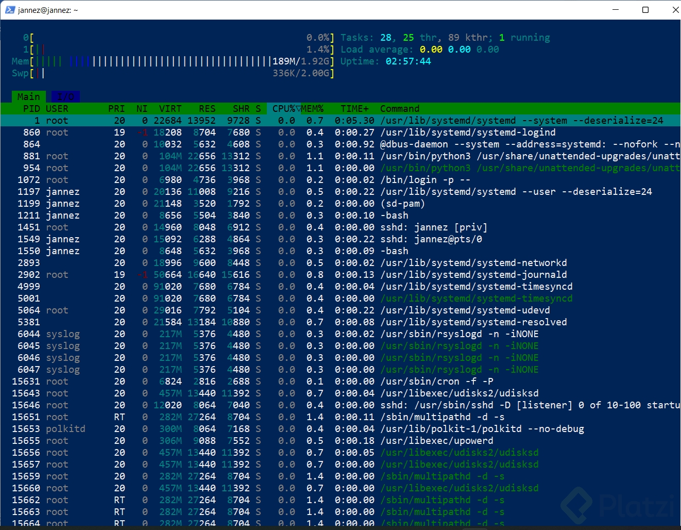The image size is (681, 530).
Task: Select the systemd --user process, PID 1197
Action: click(x=340, y=192)
